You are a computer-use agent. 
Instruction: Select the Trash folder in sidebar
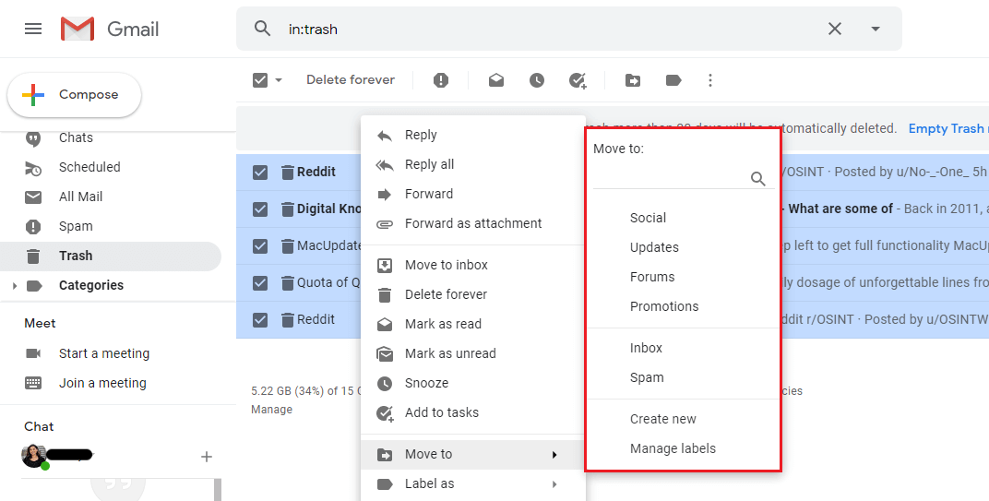111,256
